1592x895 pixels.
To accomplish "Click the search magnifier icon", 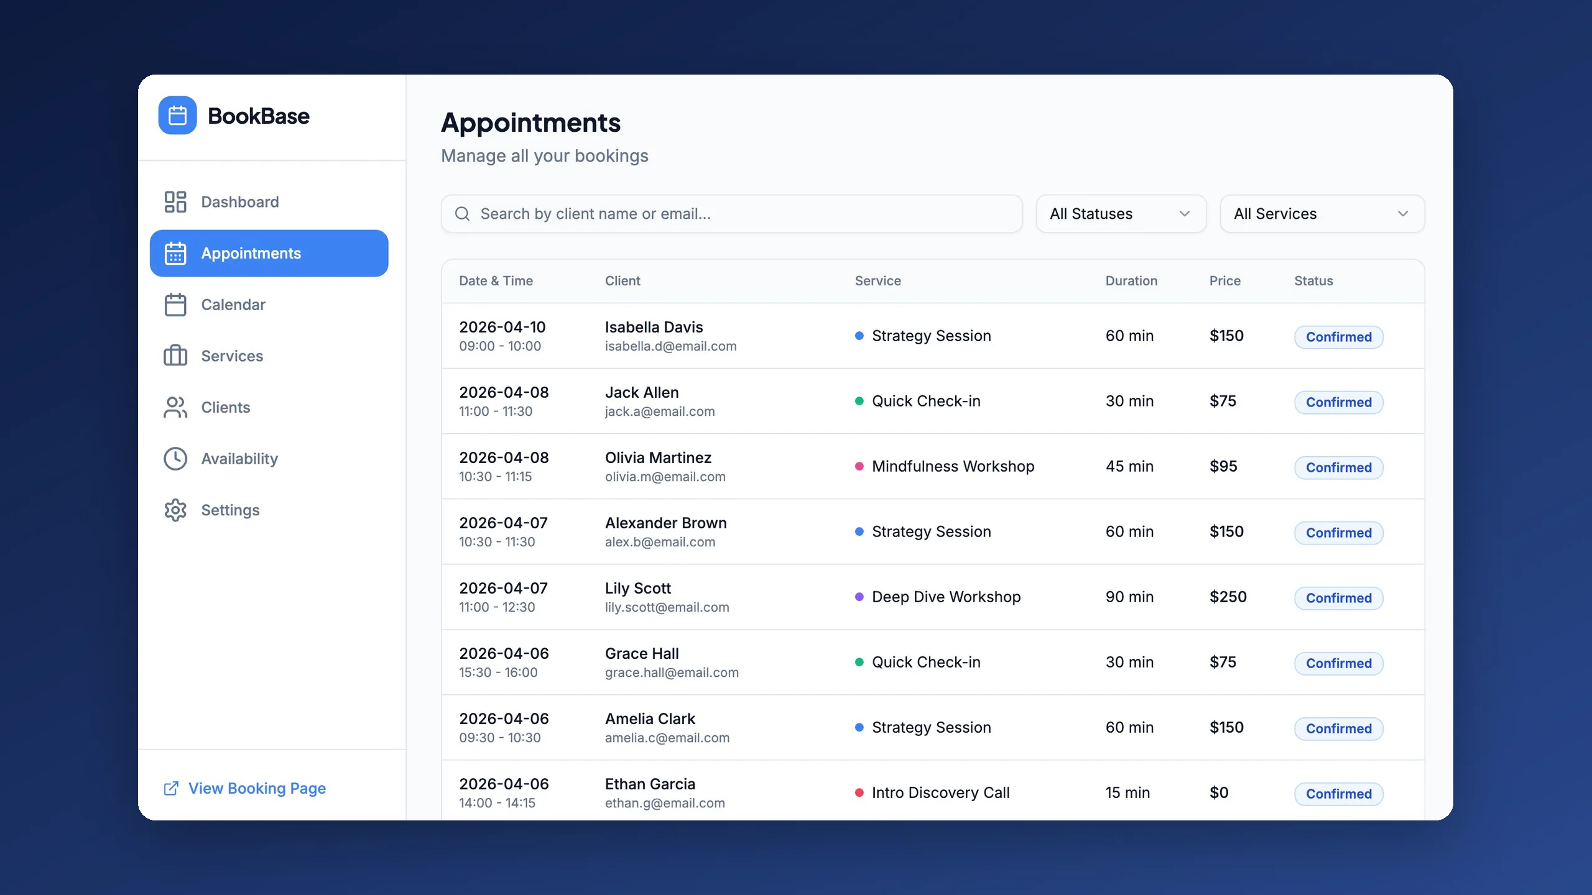I will pyautogui.click(x=462, y=214).
